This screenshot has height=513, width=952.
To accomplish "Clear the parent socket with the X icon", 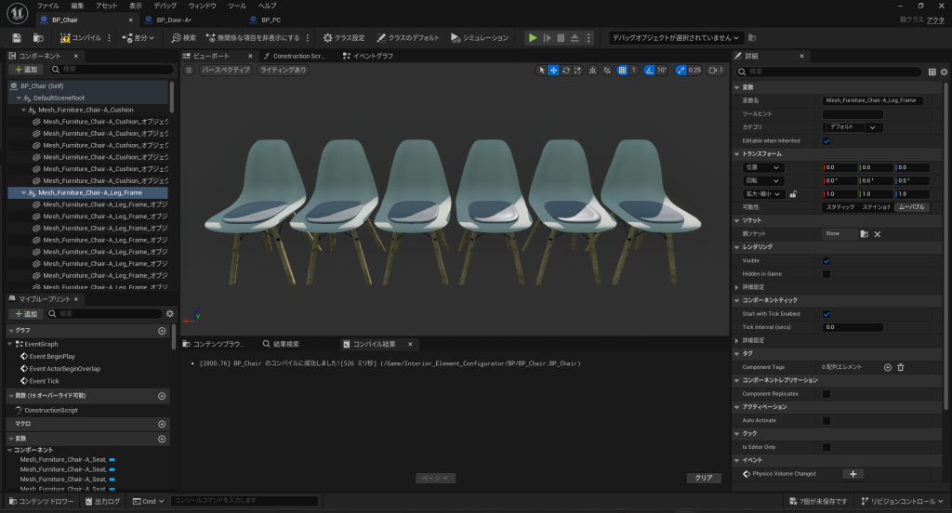I will 877,234.
